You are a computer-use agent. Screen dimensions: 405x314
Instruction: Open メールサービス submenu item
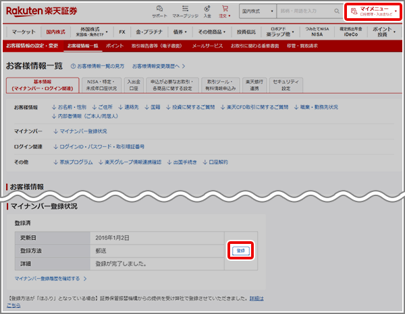tap(207, 46)
